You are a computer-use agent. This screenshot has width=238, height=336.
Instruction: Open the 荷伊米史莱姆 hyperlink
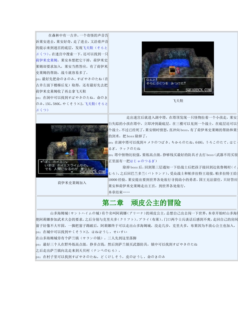(x=47, y=60)
